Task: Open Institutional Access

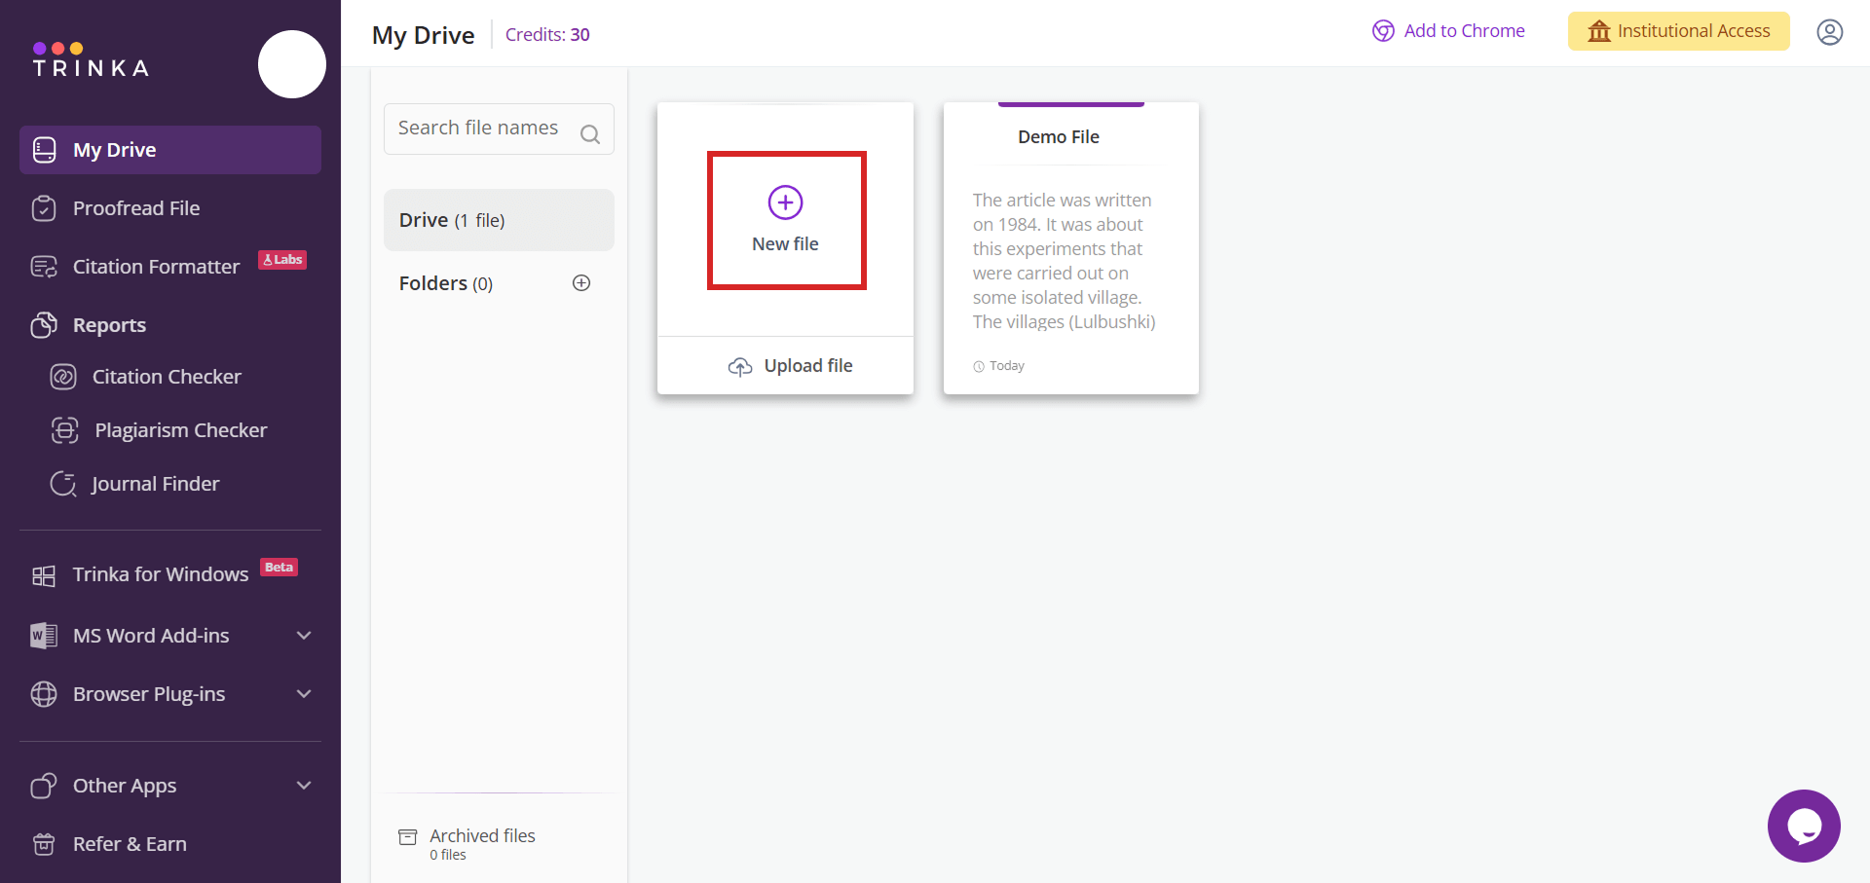Action: click(x=1679, y=31)
